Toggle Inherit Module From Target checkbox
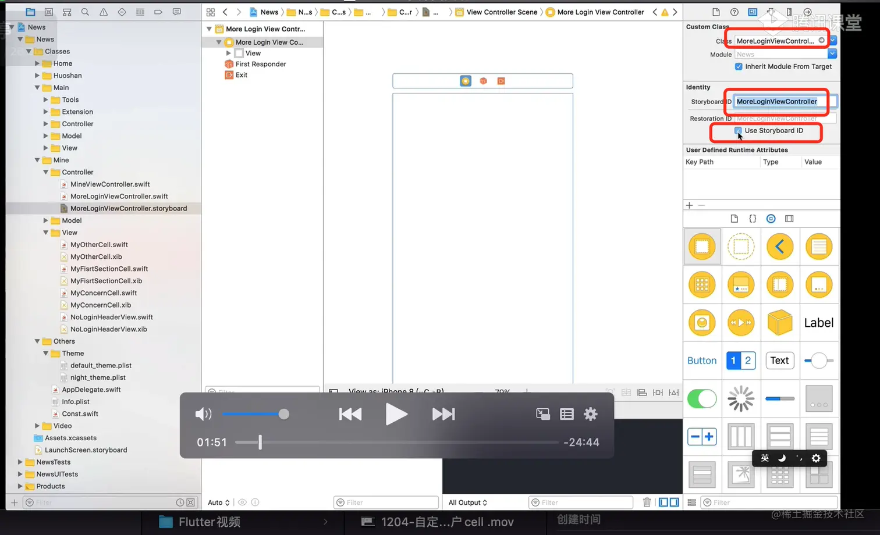 pos(739,67)
